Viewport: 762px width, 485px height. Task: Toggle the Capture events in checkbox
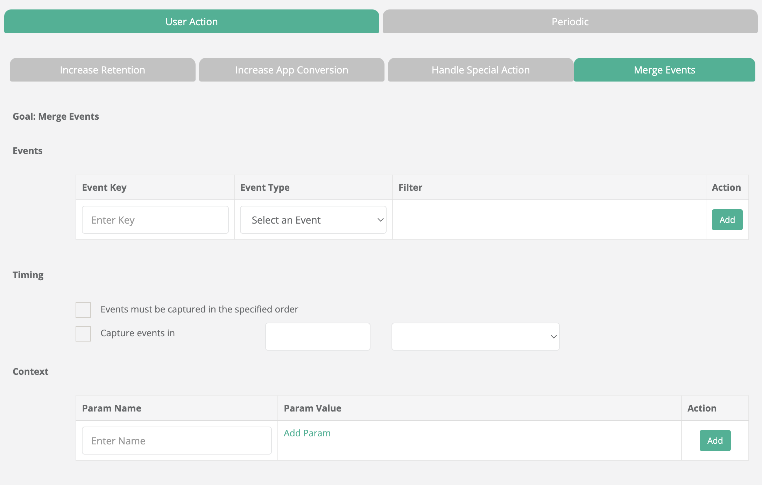point(83,334)
